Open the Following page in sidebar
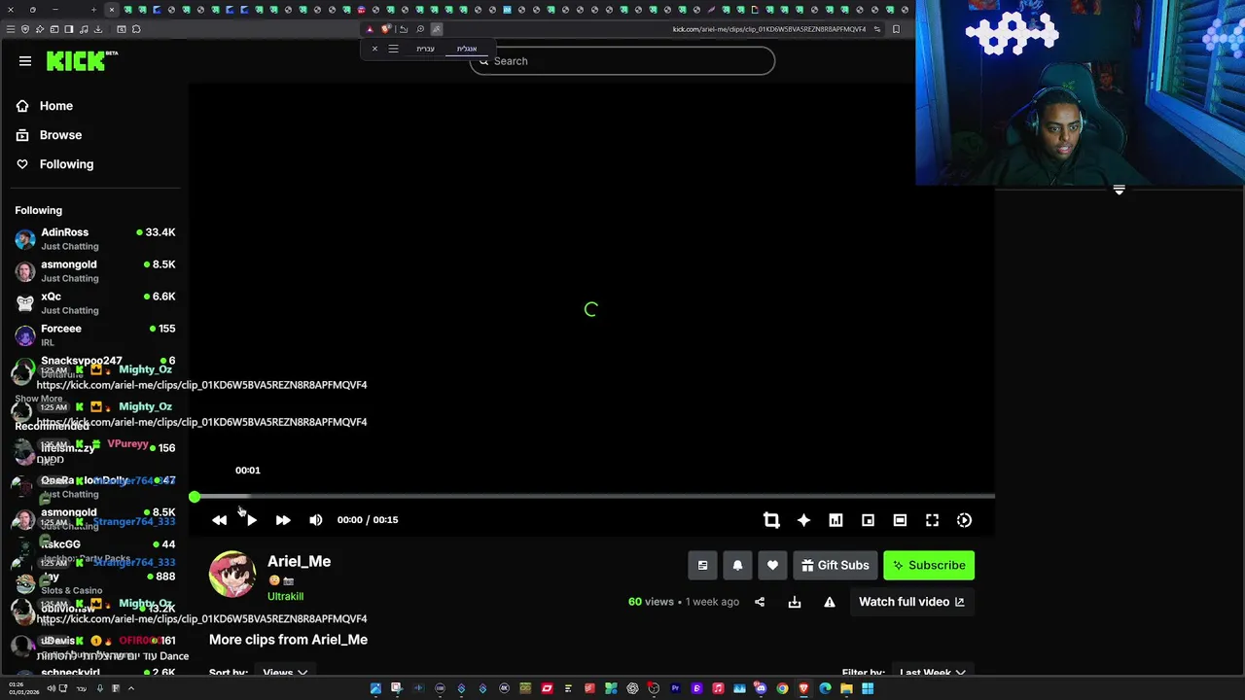1245x700 pixels. point(55,164)
